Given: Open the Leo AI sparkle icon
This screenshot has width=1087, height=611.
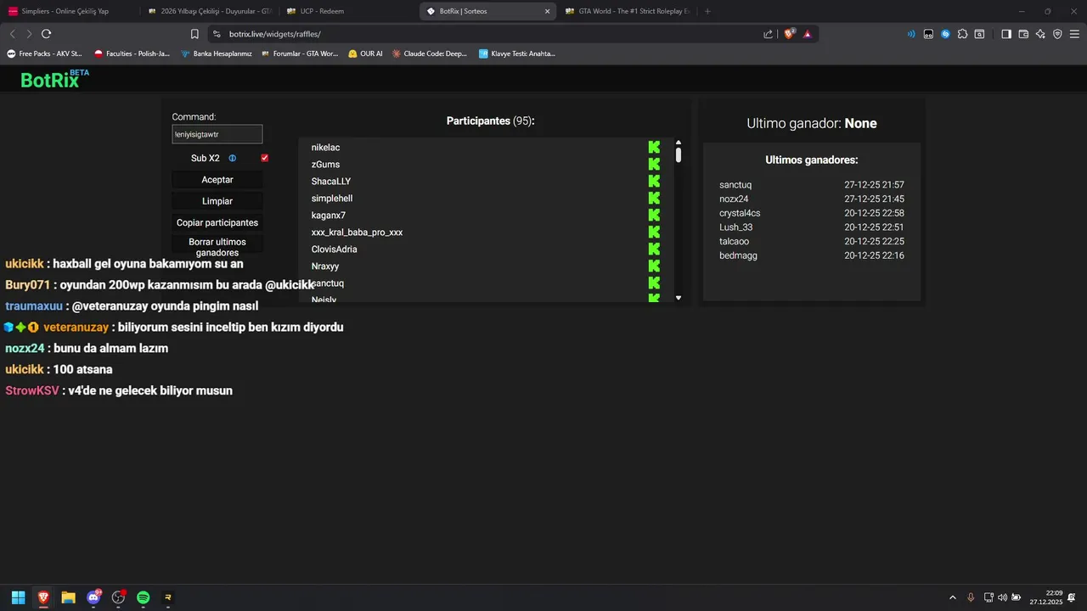Looking at the screenshot, I should [1040, 34].
